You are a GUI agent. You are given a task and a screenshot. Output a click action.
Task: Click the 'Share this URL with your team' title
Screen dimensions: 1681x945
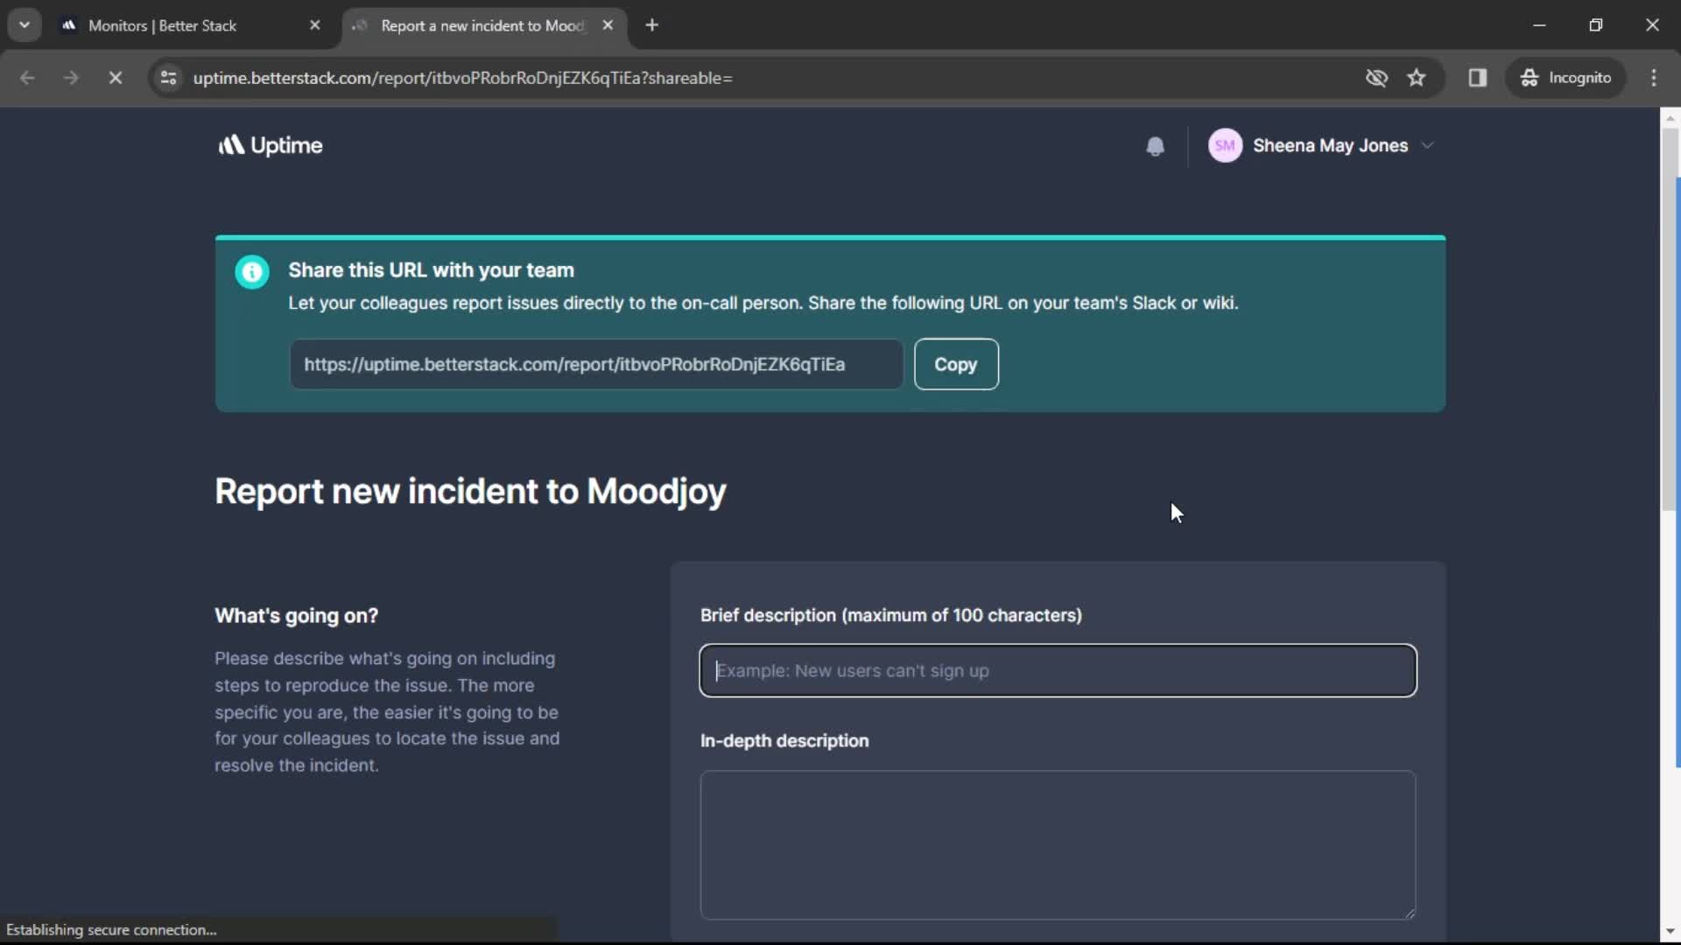tap(432, 270)
